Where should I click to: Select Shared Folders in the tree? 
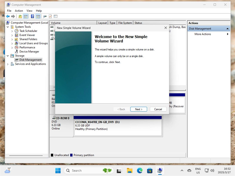coord(28,39)
